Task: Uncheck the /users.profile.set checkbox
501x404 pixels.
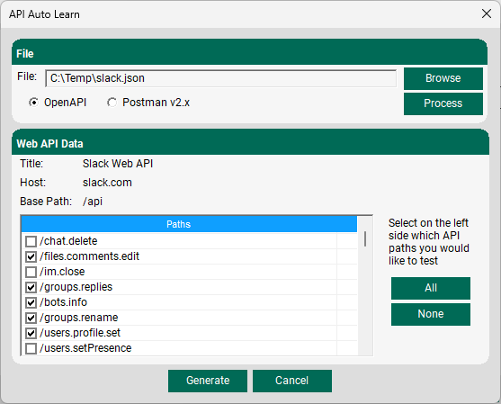Action: pos(31,333)
